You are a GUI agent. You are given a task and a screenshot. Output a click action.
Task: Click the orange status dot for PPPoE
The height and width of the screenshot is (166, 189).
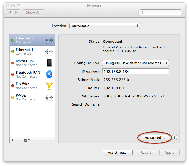[x=13, y=97]
